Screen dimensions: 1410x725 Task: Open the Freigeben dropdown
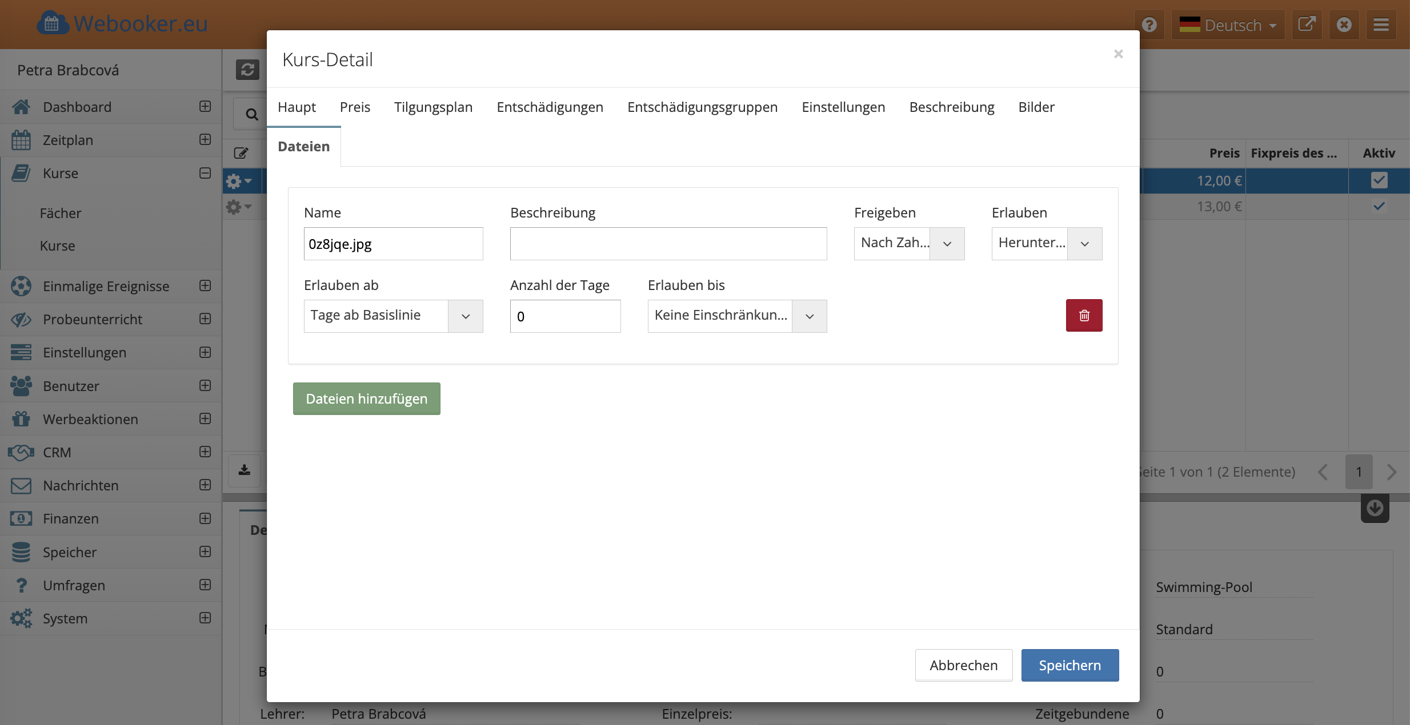909,244
